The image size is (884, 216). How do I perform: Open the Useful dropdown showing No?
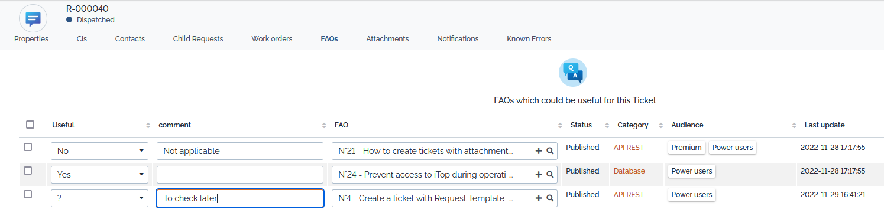[99, 151]
